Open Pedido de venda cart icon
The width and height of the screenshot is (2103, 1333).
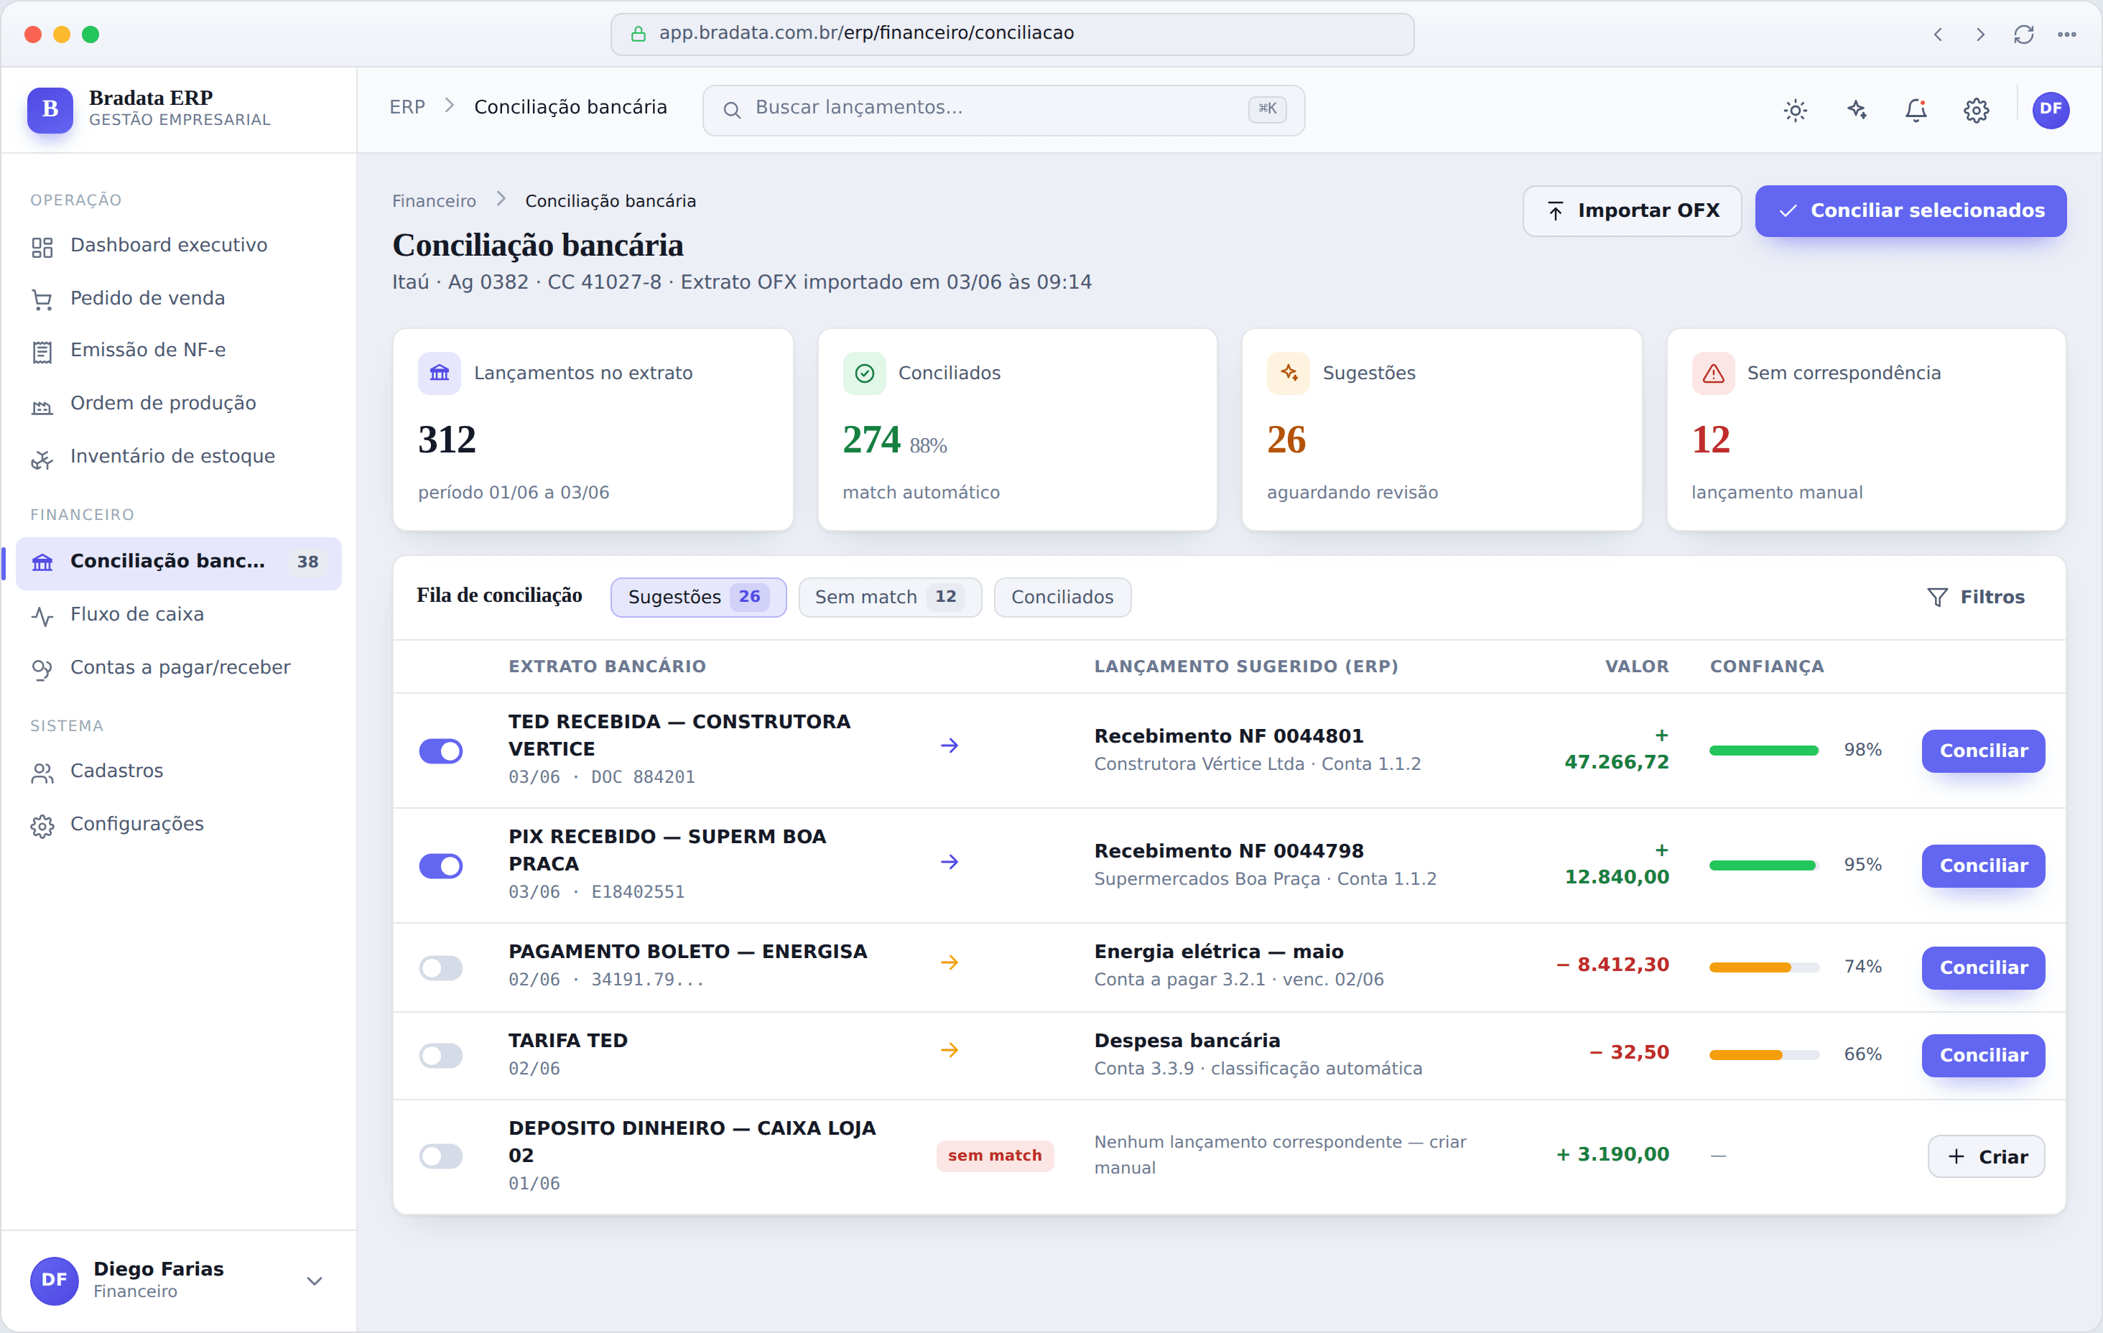(42, 299)
